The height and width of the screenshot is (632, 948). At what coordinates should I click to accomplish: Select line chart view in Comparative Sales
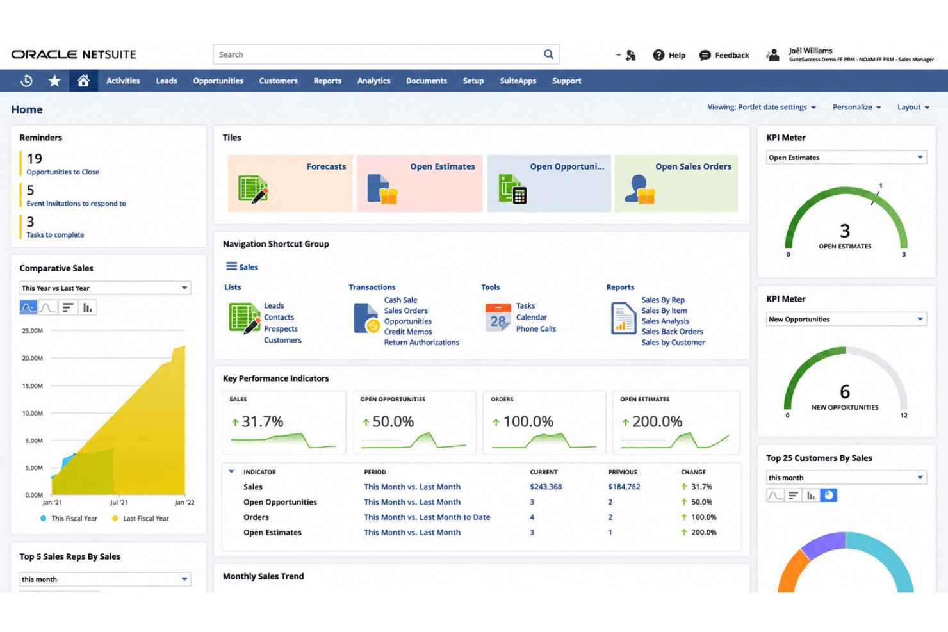coord(47,307)
